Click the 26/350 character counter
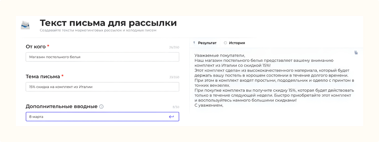The height and width of the screenshot is (142, 379). coord(174,47)
